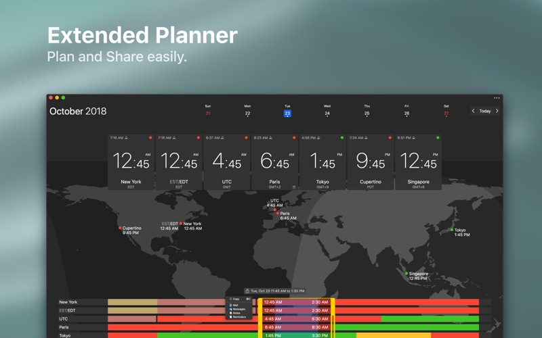Viewport: 542px width, 338px height.
Task: Click the sunrise icon on Cupertino card
Action: coord(366,138)
